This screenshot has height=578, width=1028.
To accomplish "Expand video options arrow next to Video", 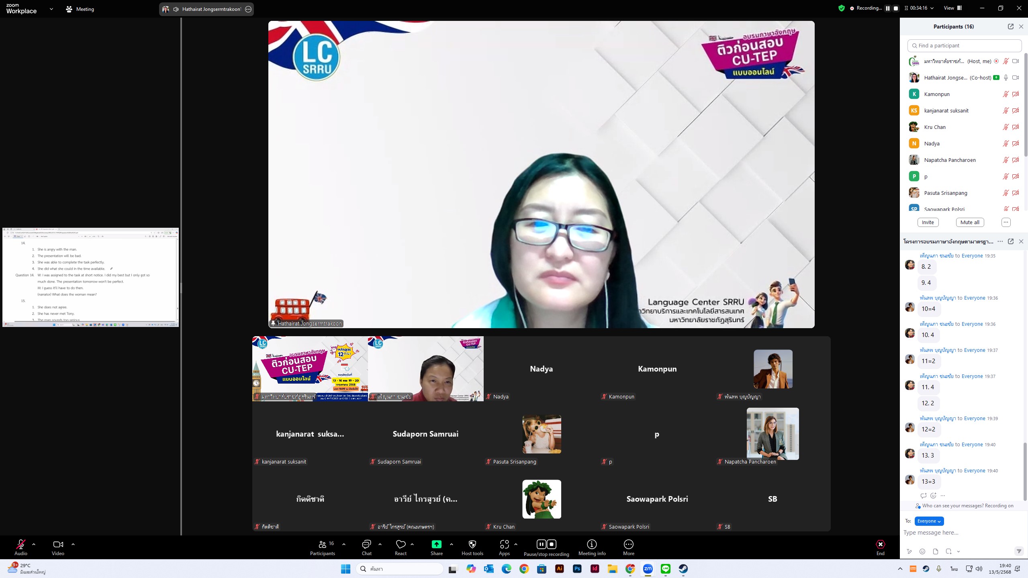I will click(x=73, y=544).
